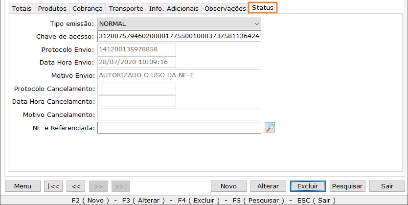This screenshot has width=408, height=205.
Task: Select the Cobrança tab
Action: point(88,9)
